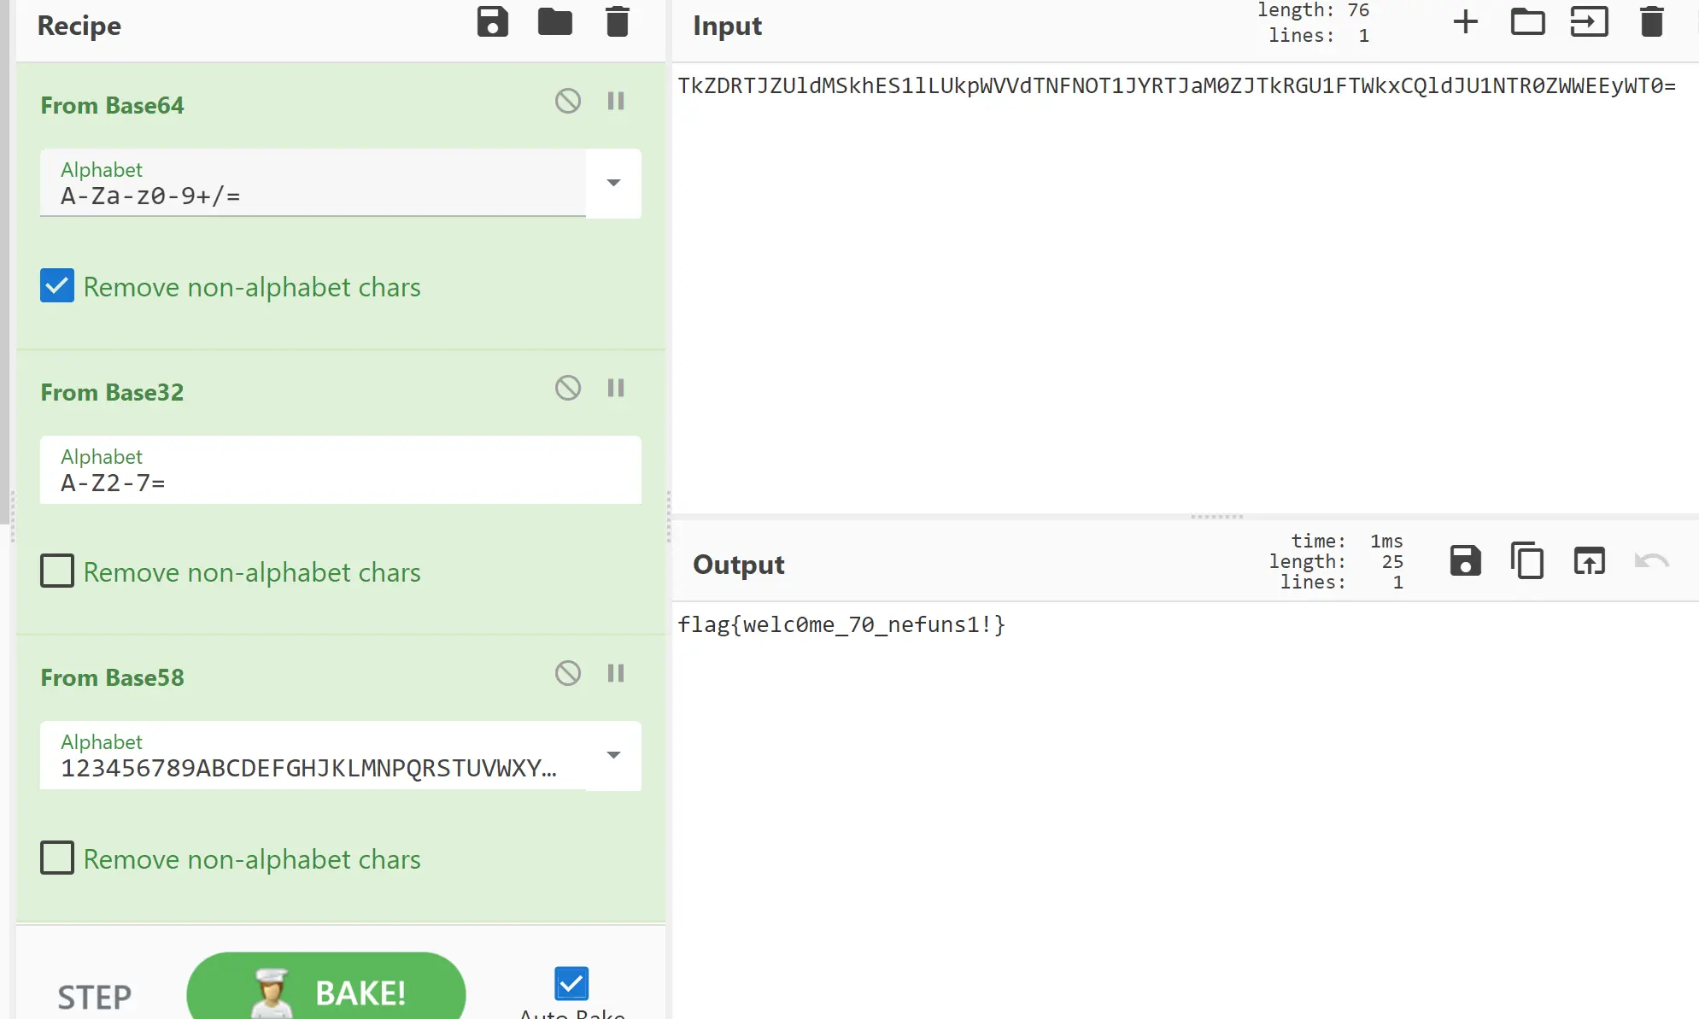This screenshot has width=1699, height=1019.
Task: Enable Base32 Remove non-alphabet chars
Action: [57, 571]
